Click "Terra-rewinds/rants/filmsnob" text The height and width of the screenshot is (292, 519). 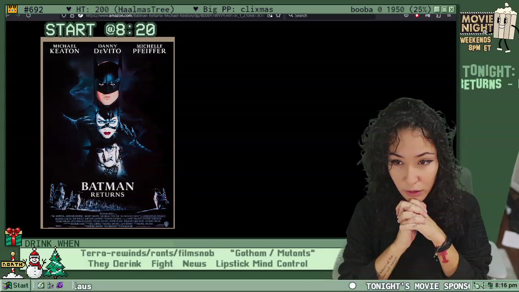click(x=147, y=253)
